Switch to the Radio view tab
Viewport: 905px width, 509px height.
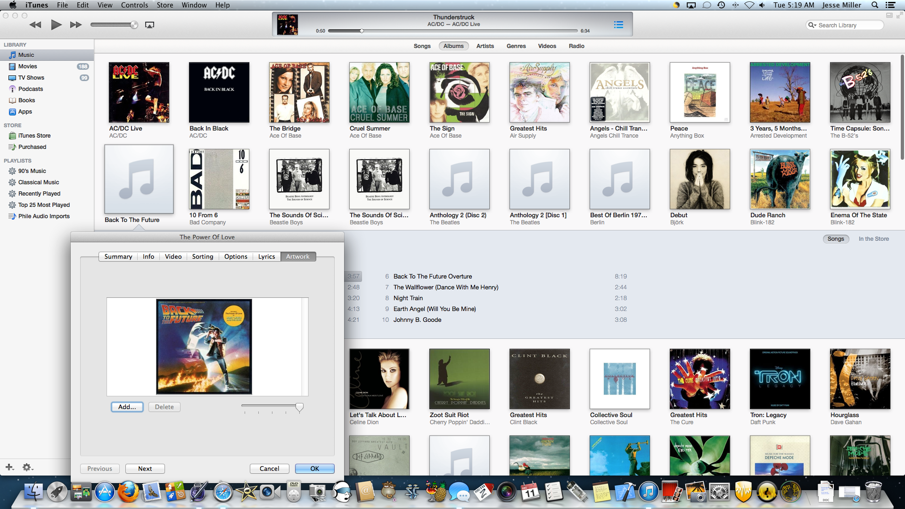576,46
